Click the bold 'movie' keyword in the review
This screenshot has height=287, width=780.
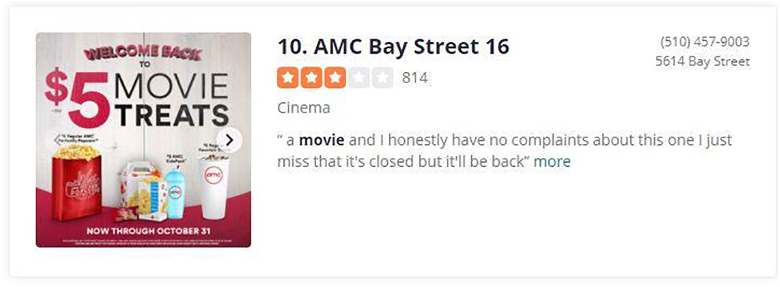point(321,140)
